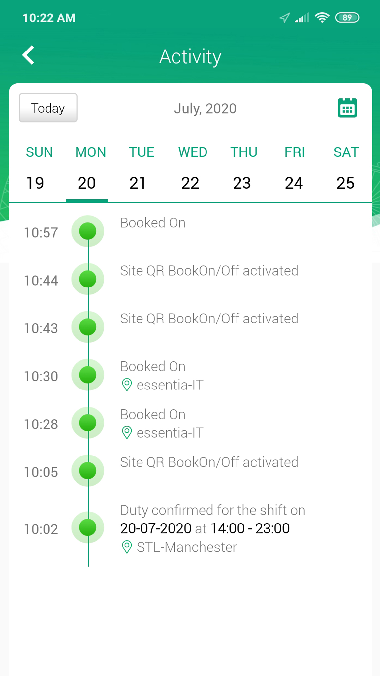Tap the battery indicator icon
The height and width of the screenshot is (676, 380).
(347, 17)
